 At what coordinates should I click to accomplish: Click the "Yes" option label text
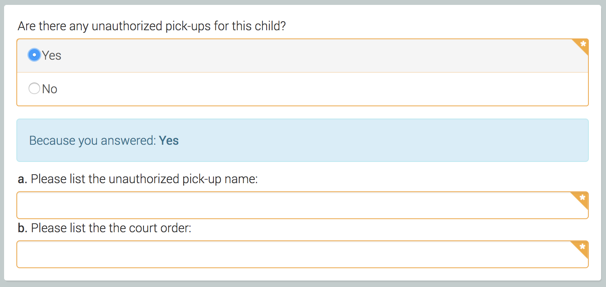click(x=52, y=56)
